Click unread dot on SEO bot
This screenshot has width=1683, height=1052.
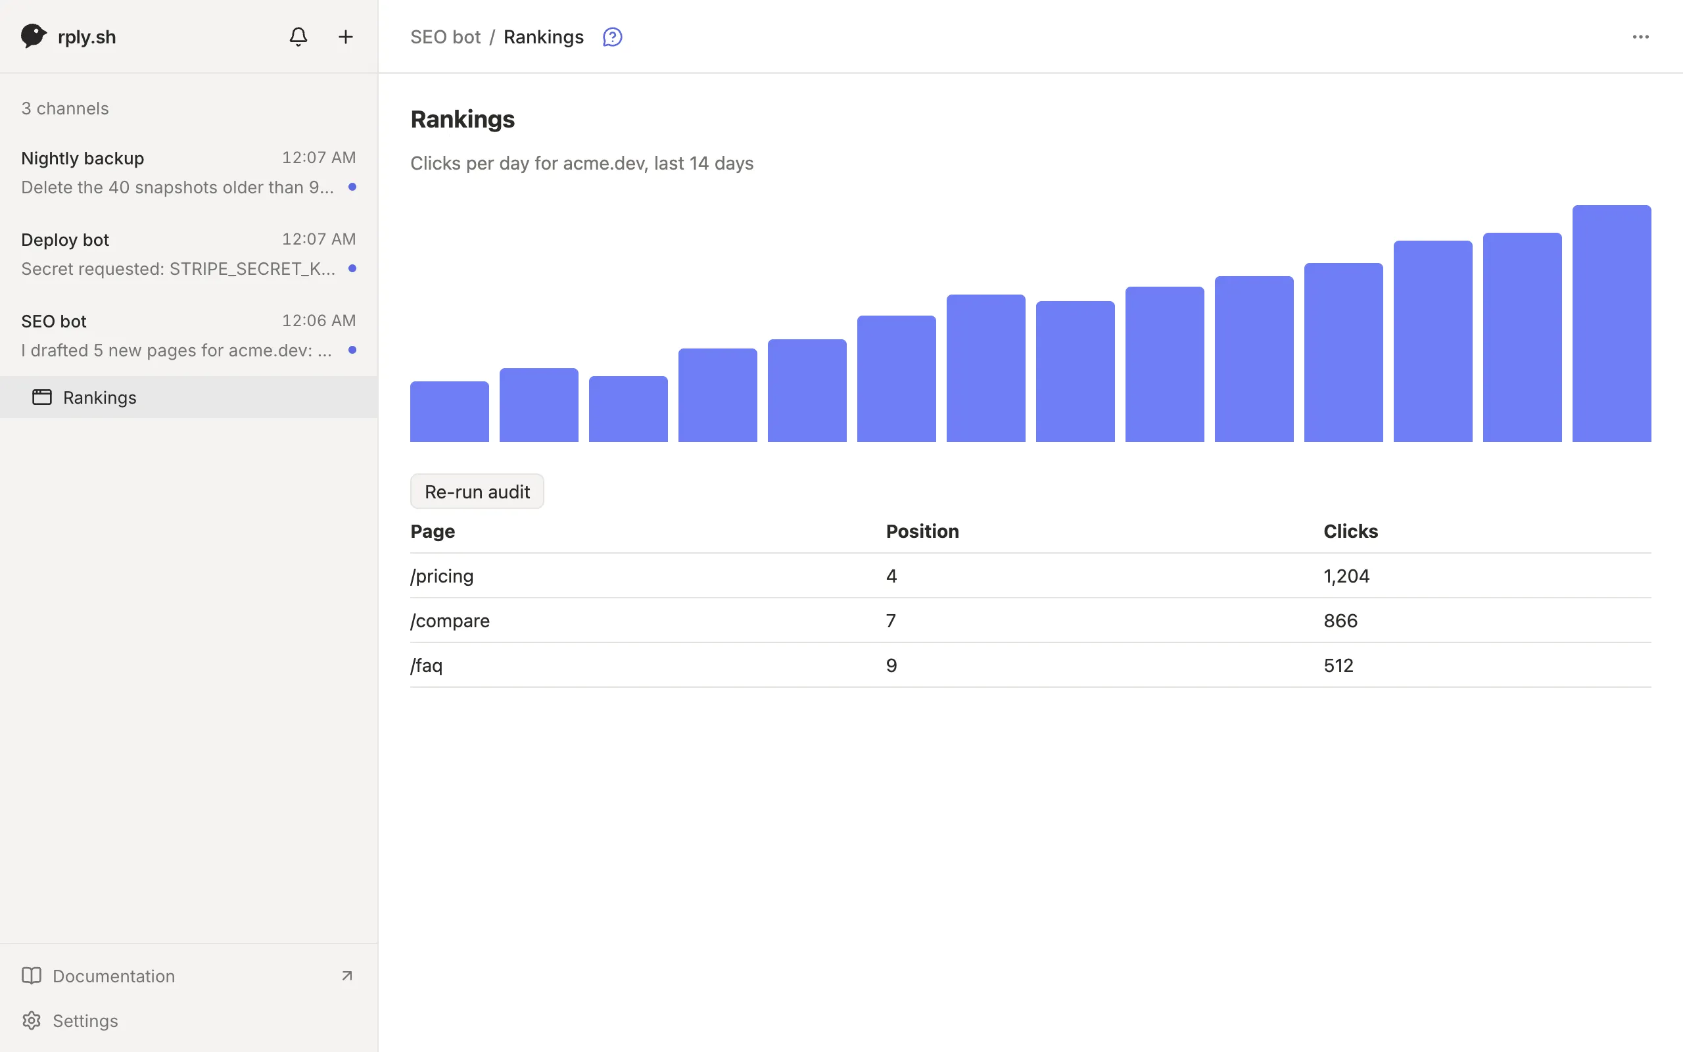tap(352, 349)
